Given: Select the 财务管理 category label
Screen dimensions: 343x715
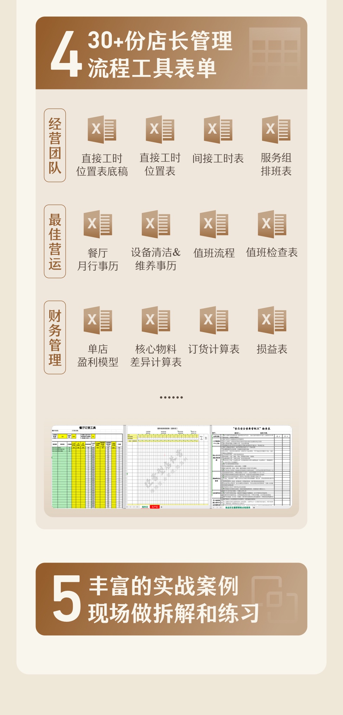Looking at the screenshot, I should pos(55,337).
